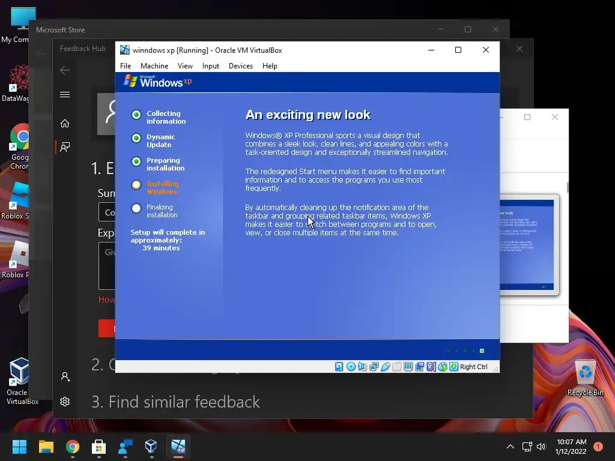This screenshot has height=461, width=615.
Task: Open File Explorer from the taskbar
Action: [x=46, y=447]
